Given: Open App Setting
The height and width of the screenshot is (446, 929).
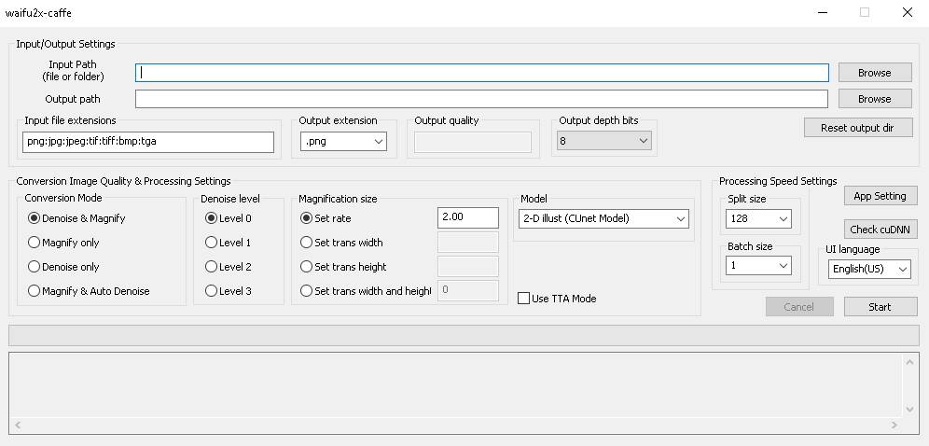Looking at the screenshot, I should 880,196.
